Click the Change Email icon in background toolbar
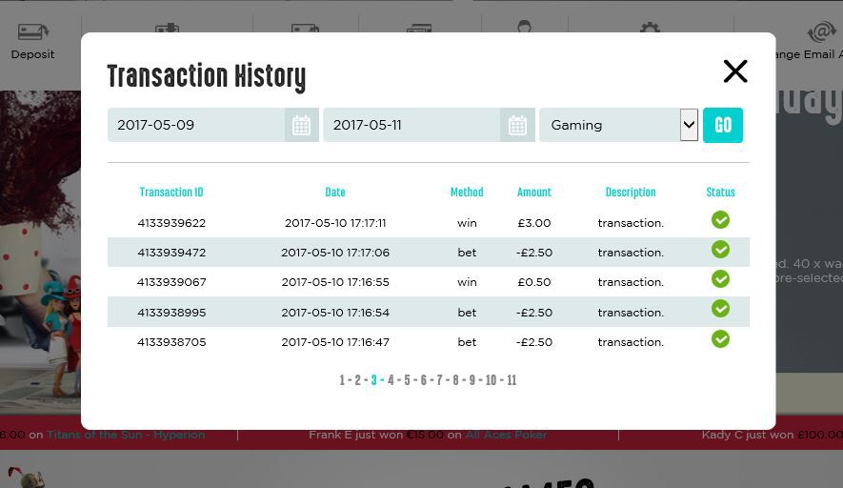 821,31
